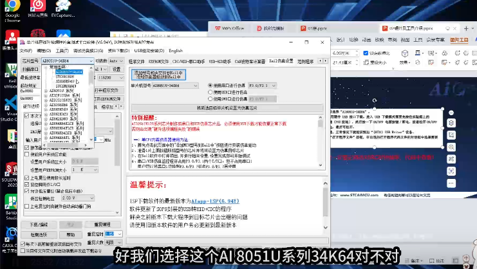Click WPS floating minus zoom-out icon
Image resolution: width=477 pixels, height=269 pixels.
tap(451, 113)
